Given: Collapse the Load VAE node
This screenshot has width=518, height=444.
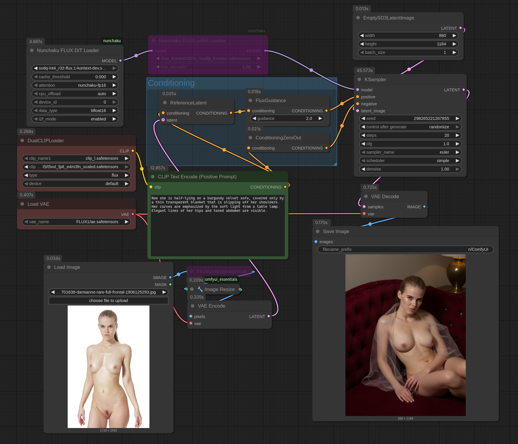Looking at the screenshot, I should 22,204.
